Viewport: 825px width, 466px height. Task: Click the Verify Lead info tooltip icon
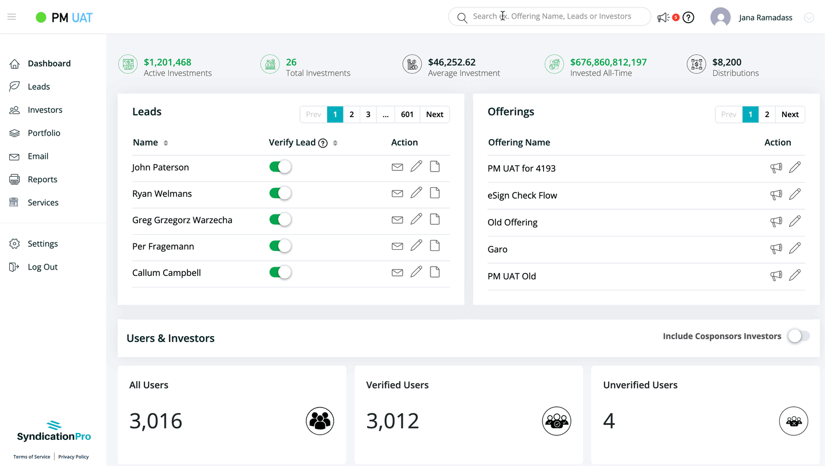pos(323,143)
